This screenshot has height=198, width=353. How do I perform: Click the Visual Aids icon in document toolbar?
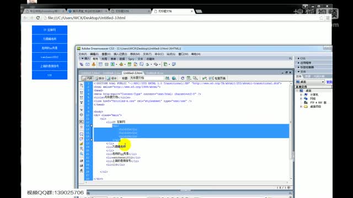(195, 78)
